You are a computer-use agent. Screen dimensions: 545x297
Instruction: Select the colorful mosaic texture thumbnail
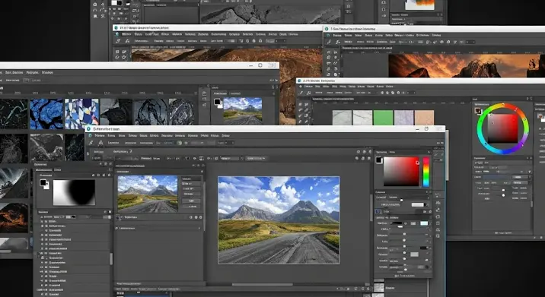(81, 114)
